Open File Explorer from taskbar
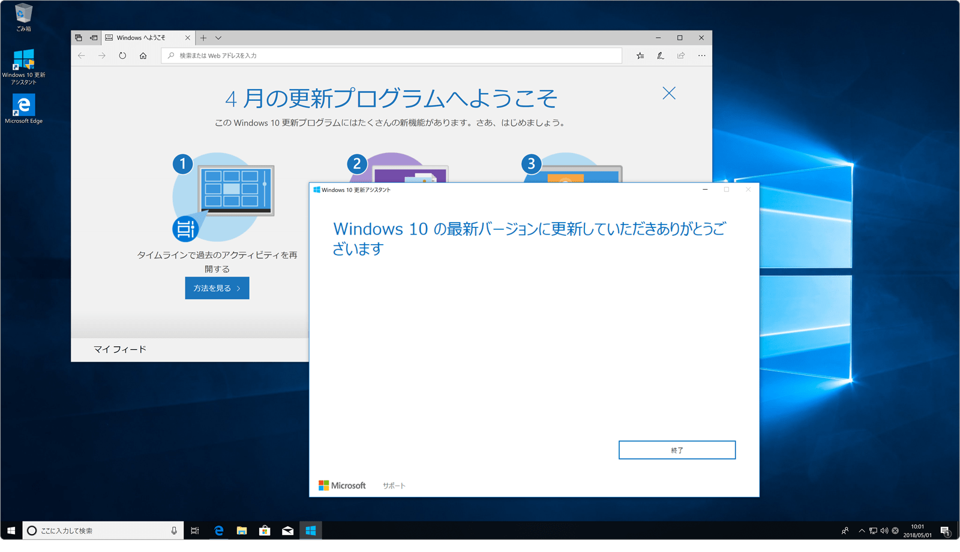 [242, 530]
